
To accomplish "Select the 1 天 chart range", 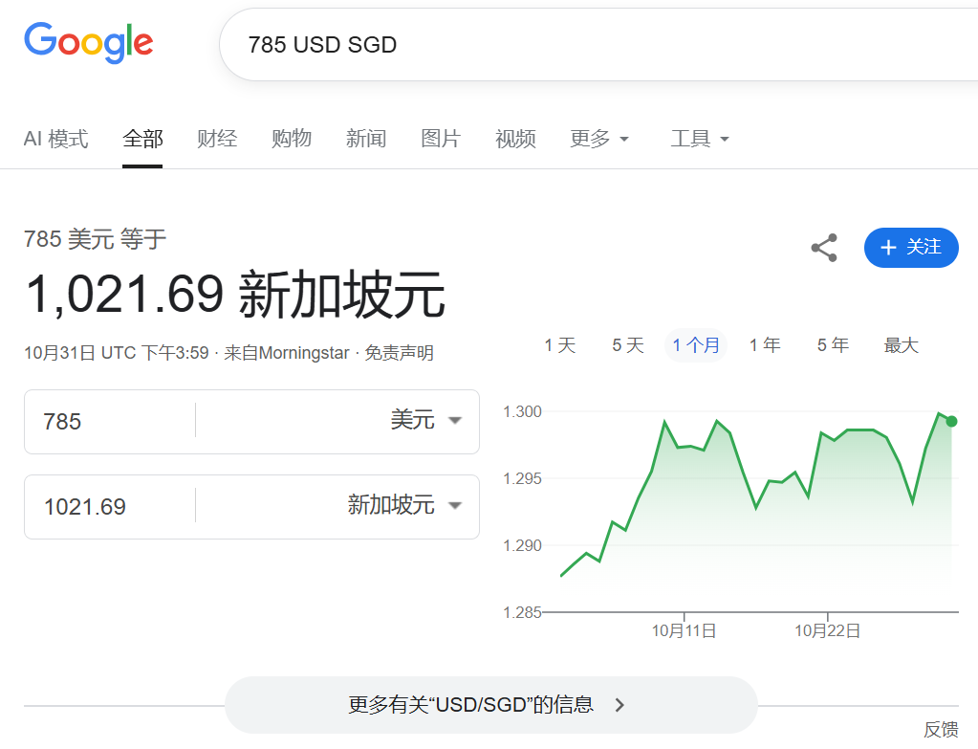I will [560, 345].
